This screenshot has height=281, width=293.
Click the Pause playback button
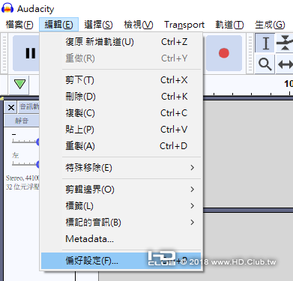(26, 53)
